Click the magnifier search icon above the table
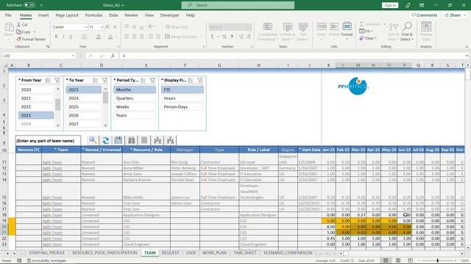471x264 pixels. tap(93, 140)
